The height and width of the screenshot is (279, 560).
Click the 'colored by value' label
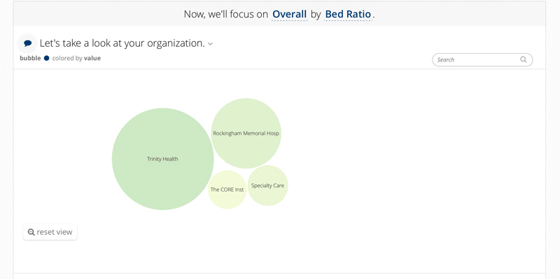[76, 58]
